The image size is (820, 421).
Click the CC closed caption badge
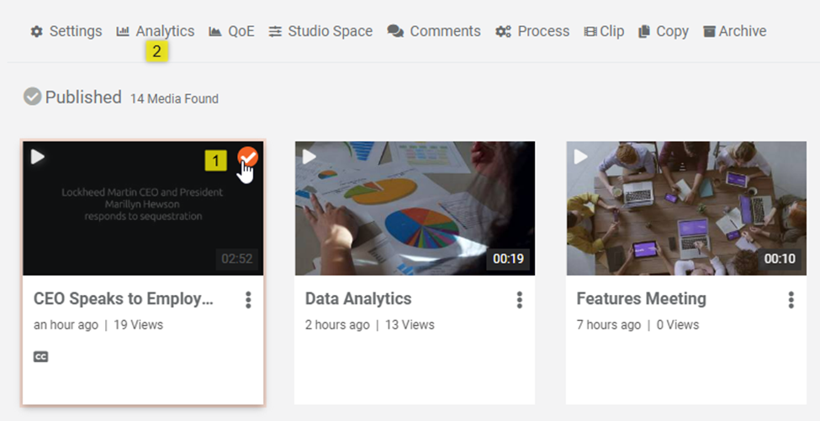(40, 356)
